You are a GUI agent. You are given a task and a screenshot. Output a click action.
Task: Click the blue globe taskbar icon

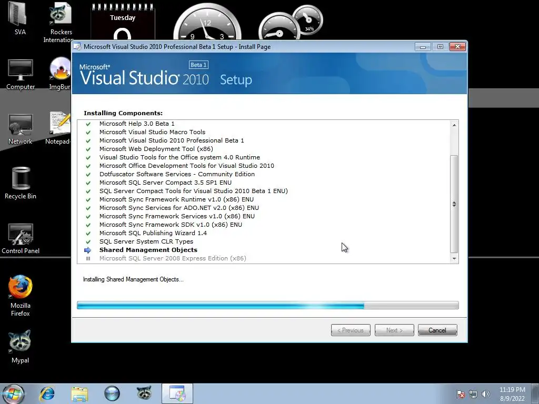pyautogui.click(x=112, y=393)
